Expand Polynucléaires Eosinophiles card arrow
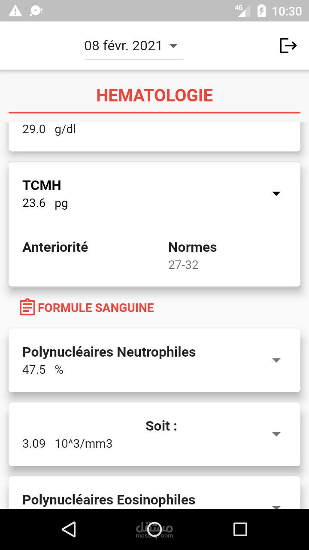The width and height of the screenshot is (309, 550). [276, 506]
